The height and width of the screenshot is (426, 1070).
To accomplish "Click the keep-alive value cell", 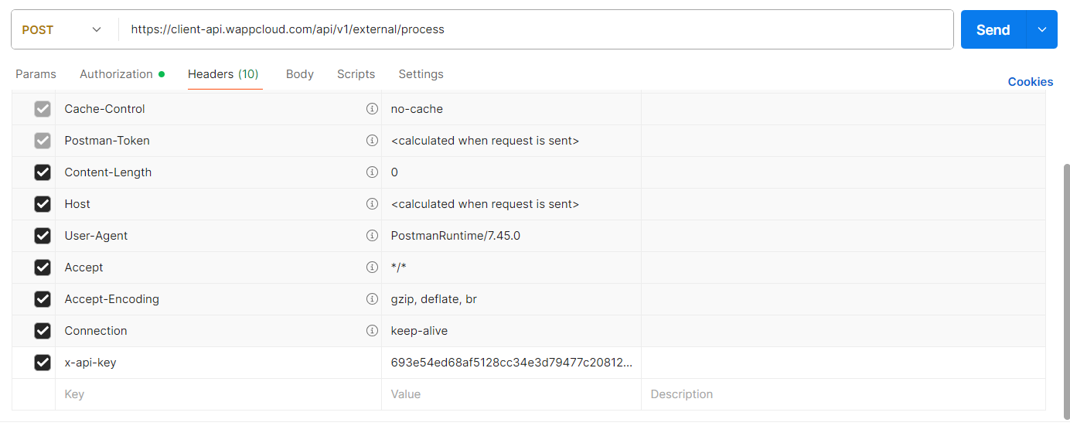I will point(511,331).
